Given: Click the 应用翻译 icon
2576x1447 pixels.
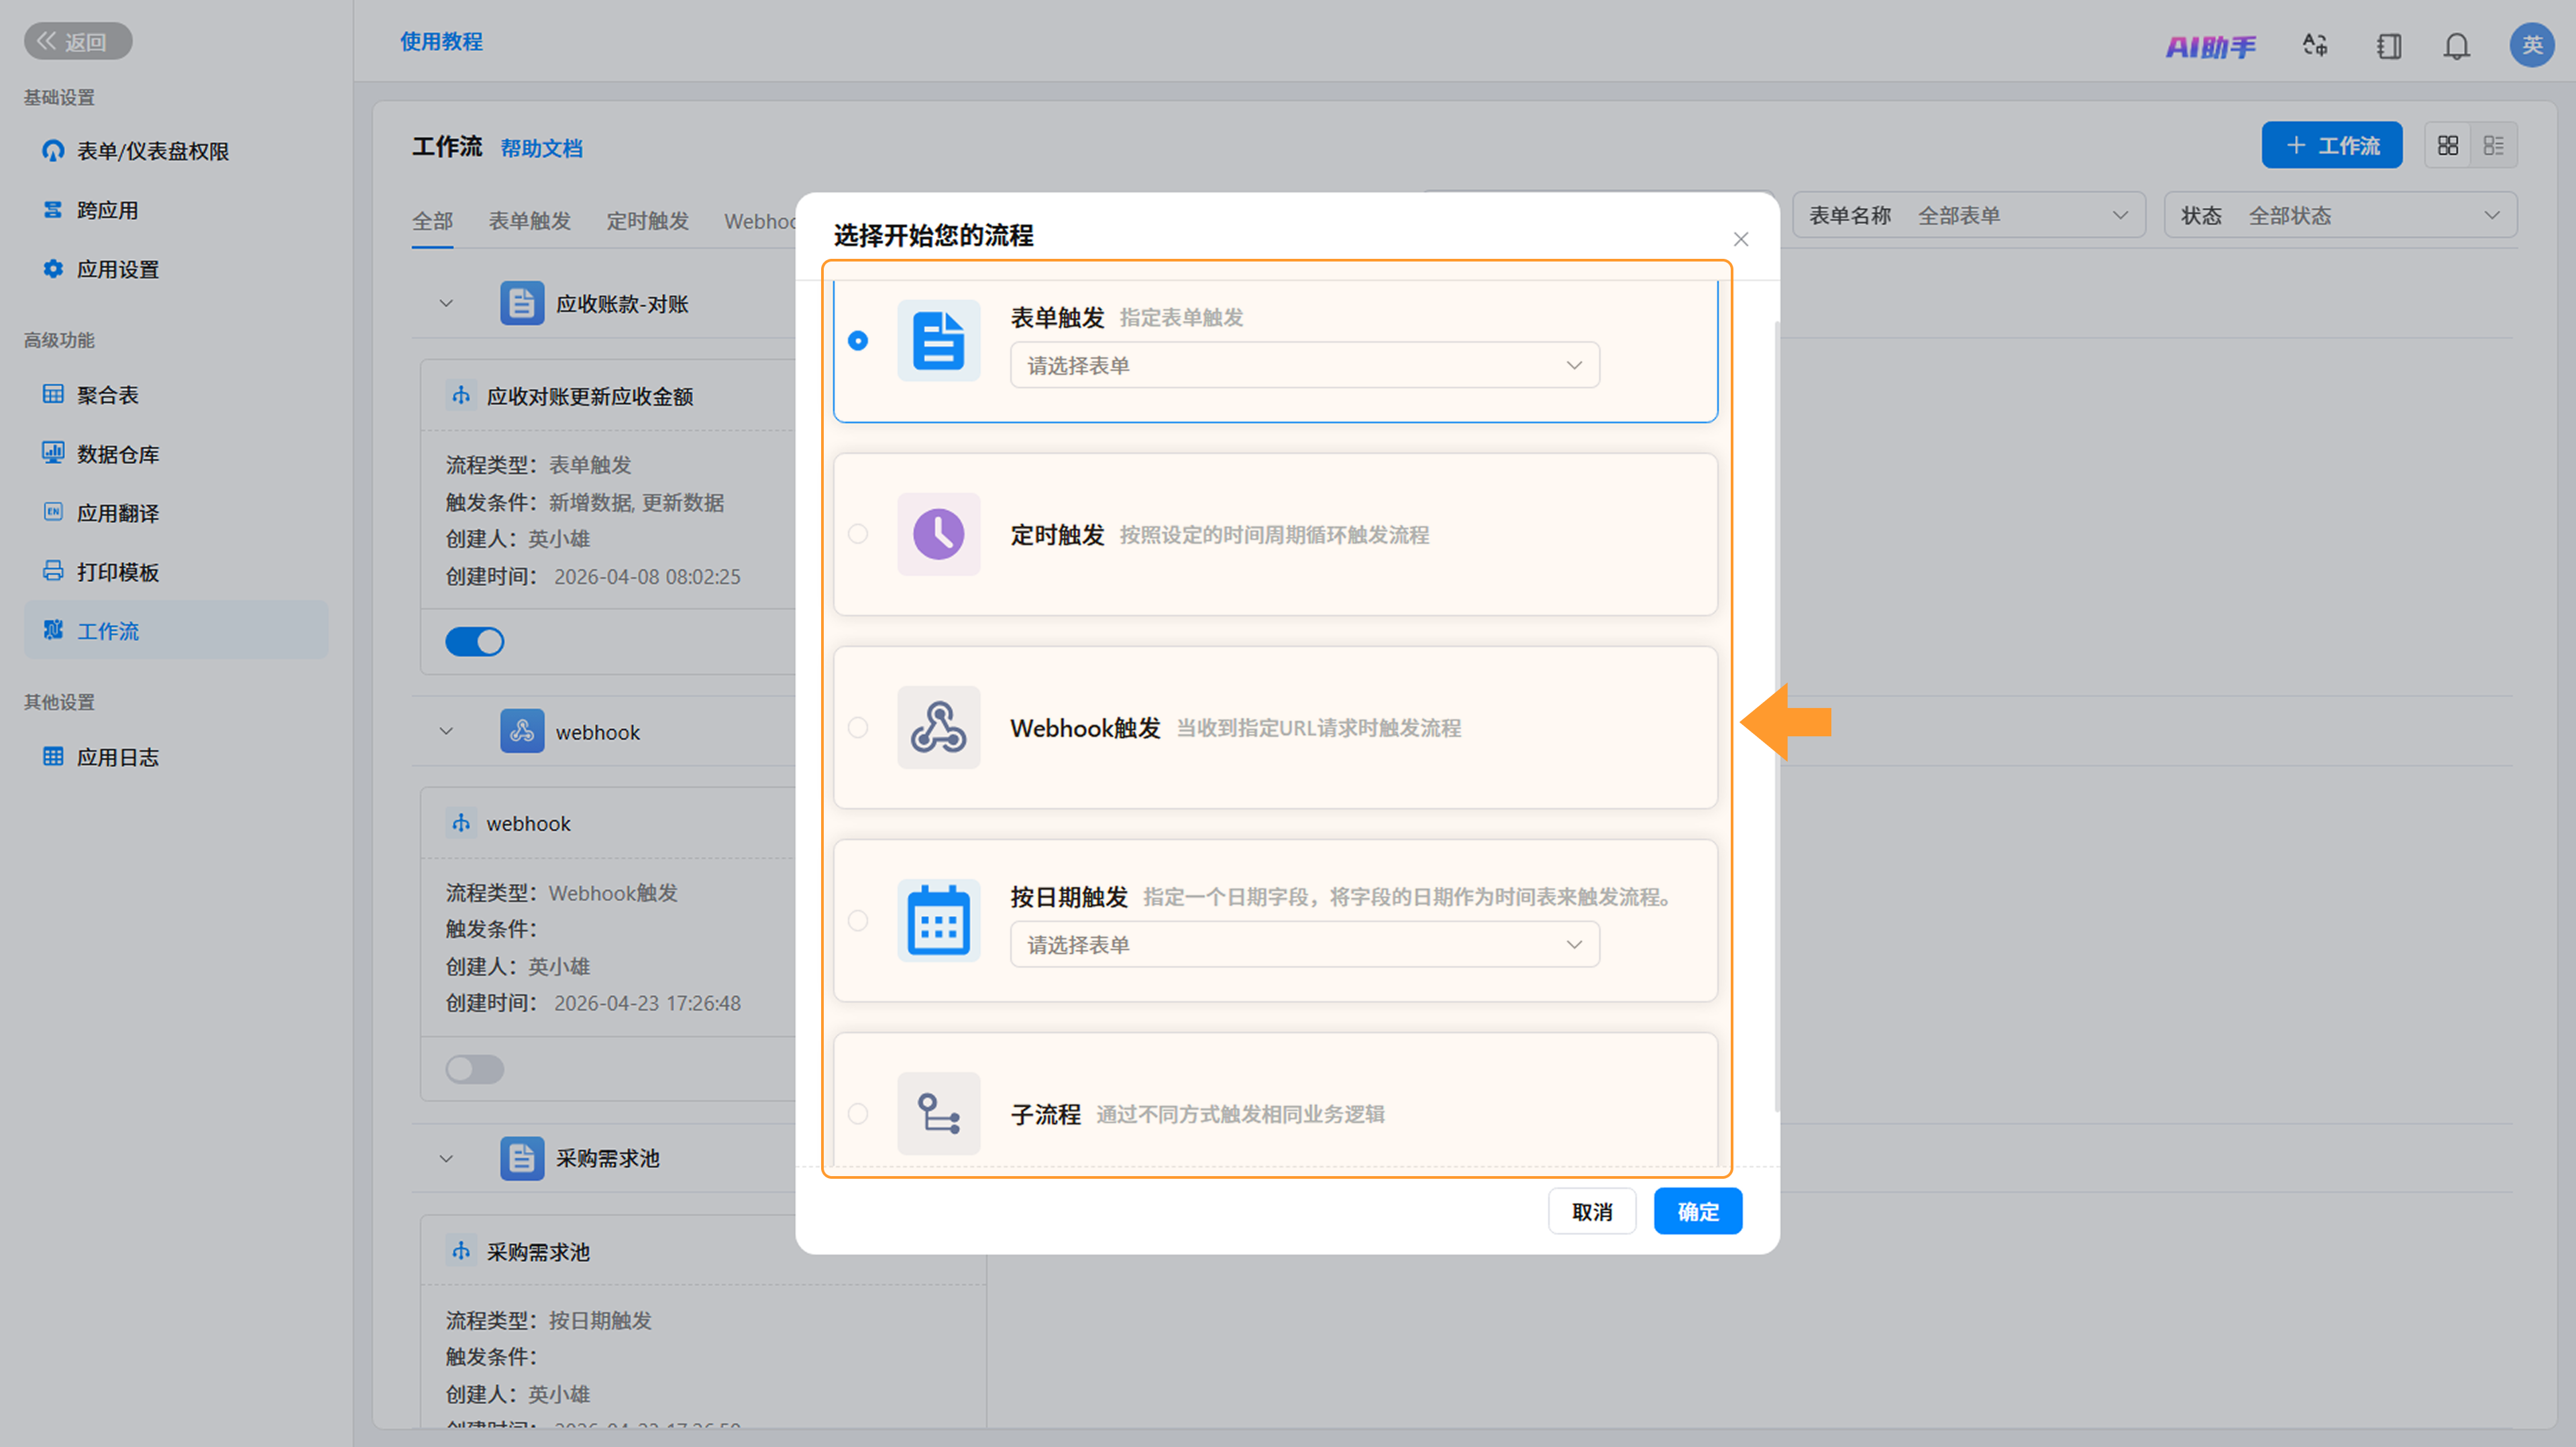Looking at the screenshot, I should [53, 512].
